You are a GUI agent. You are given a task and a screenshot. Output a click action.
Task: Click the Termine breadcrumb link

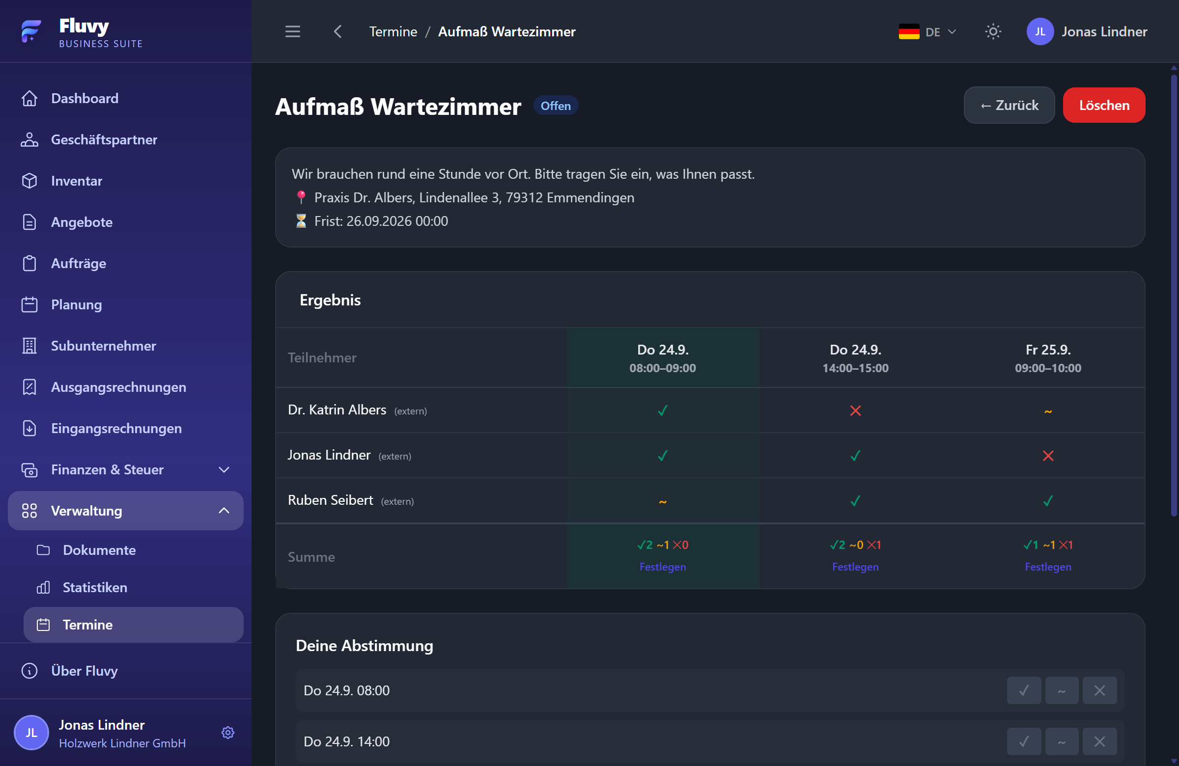(393, 32)
